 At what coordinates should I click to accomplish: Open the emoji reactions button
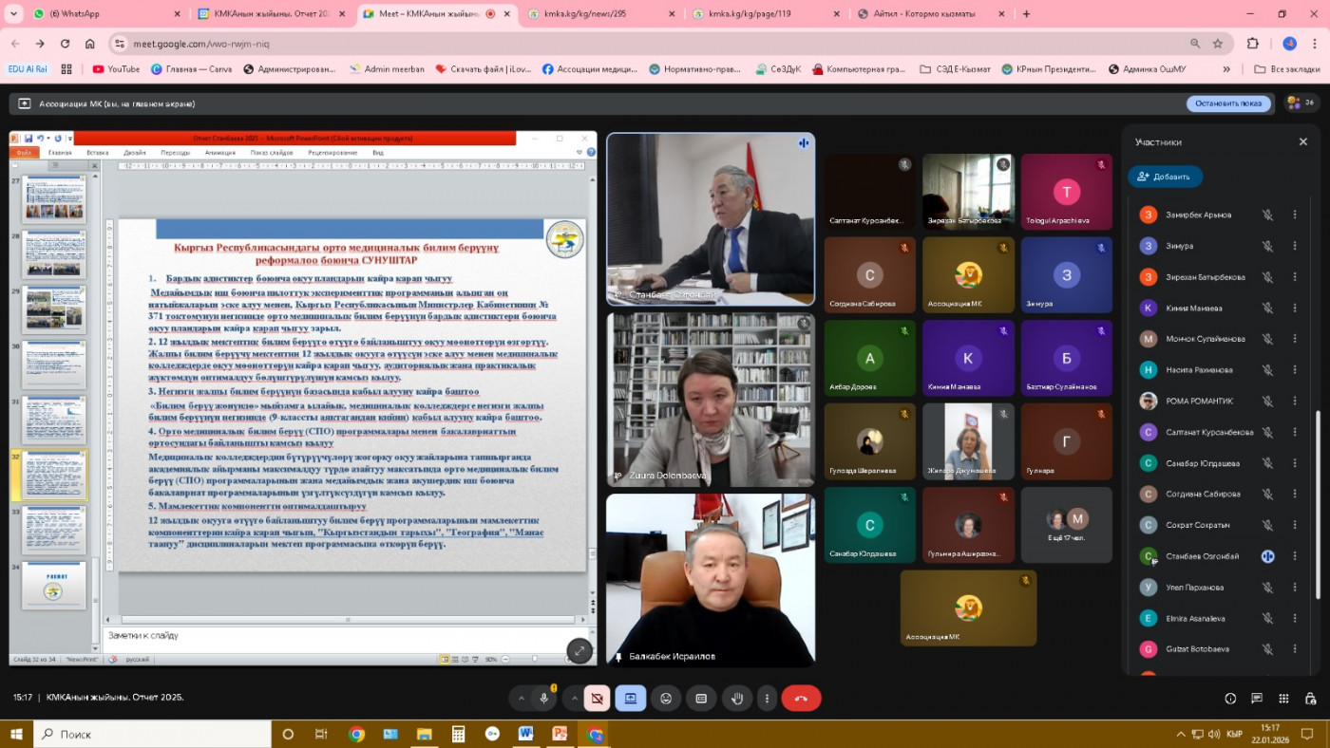click(666, 699)
